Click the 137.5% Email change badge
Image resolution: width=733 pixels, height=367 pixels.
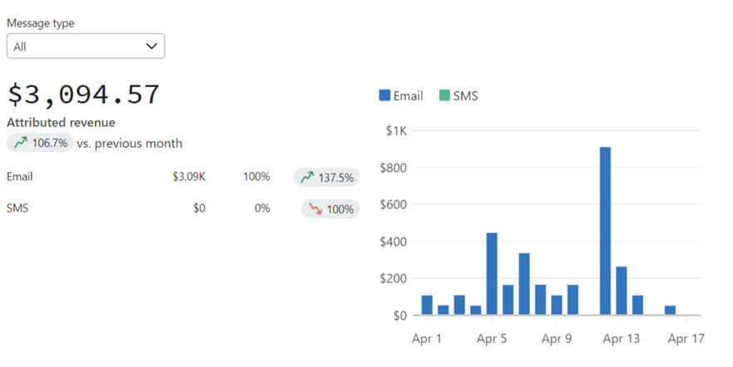point(326,177)
